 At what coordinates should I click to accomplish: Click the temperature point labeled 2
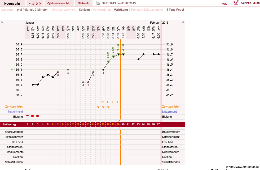click(93, 72)
